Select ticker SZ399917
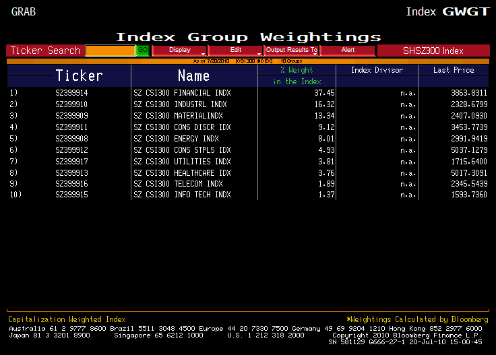This screenshot has width=496, height=355. [x=71, y=162]
